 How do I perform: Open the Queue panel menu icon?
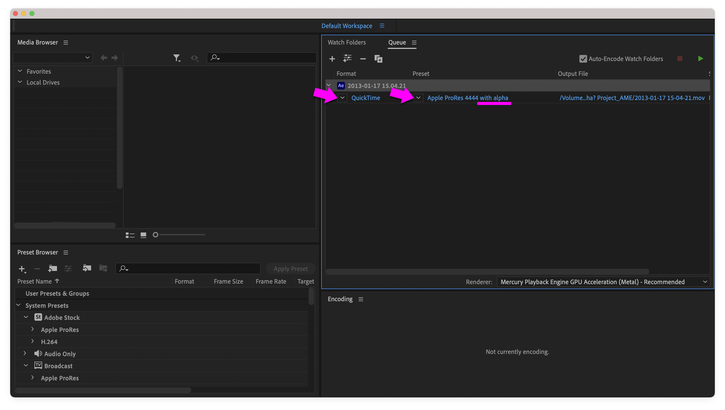(414, 42)
